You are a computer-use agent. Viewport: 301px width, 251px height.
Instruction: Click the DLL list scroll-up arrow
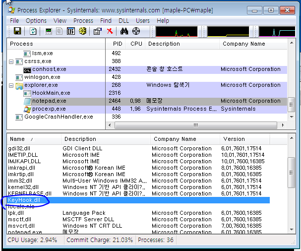tap(292, 138)
